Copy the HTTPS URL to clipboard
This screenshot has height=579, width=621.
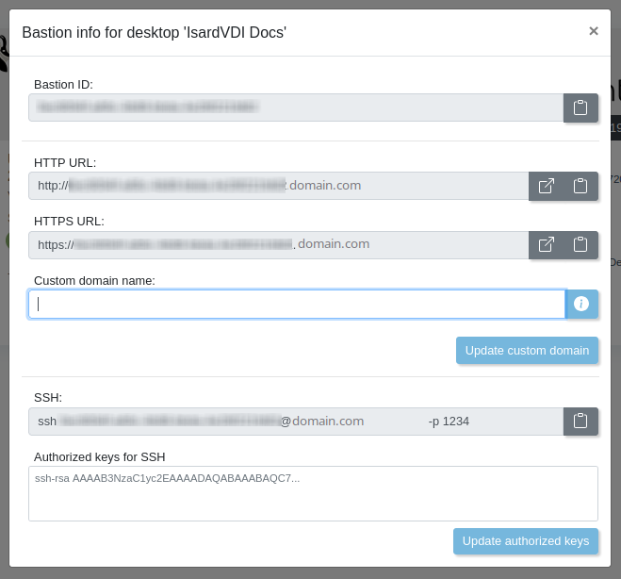580,245
